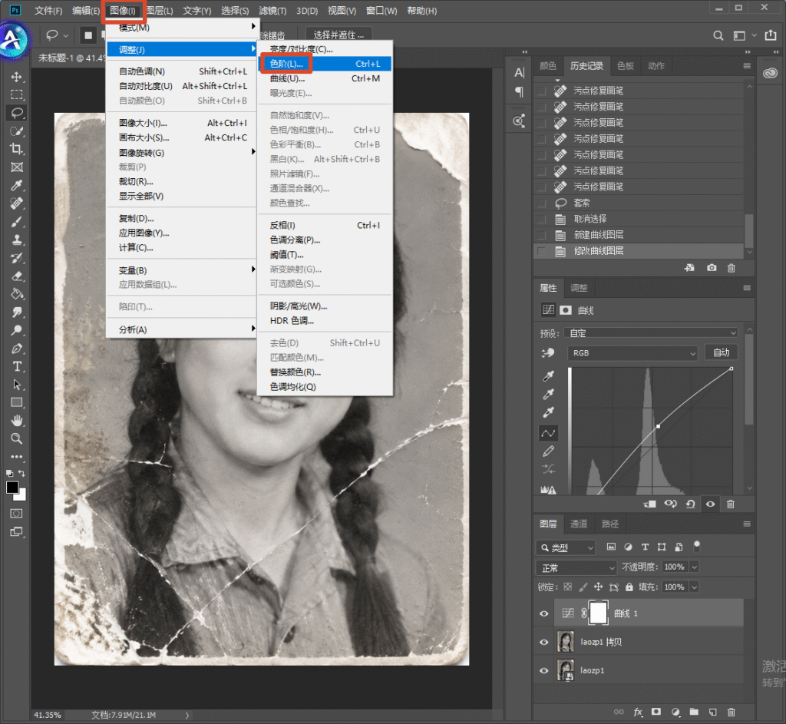Open the 预设 preset dropdown
This screenshot has width=786, height=724.
(x=651, y=333)
